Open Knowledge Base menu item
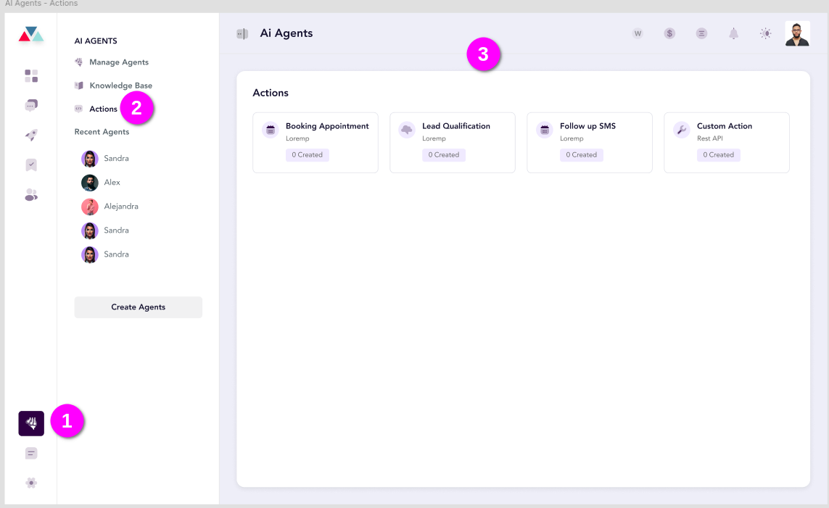This screenshot has width=829, height=508. pos(120,86)
